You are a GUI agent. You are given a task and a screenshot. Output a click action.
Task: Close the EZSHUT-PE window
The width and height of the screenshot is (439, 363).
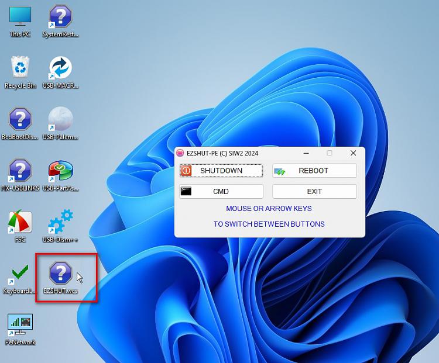[x=354, y=153]
